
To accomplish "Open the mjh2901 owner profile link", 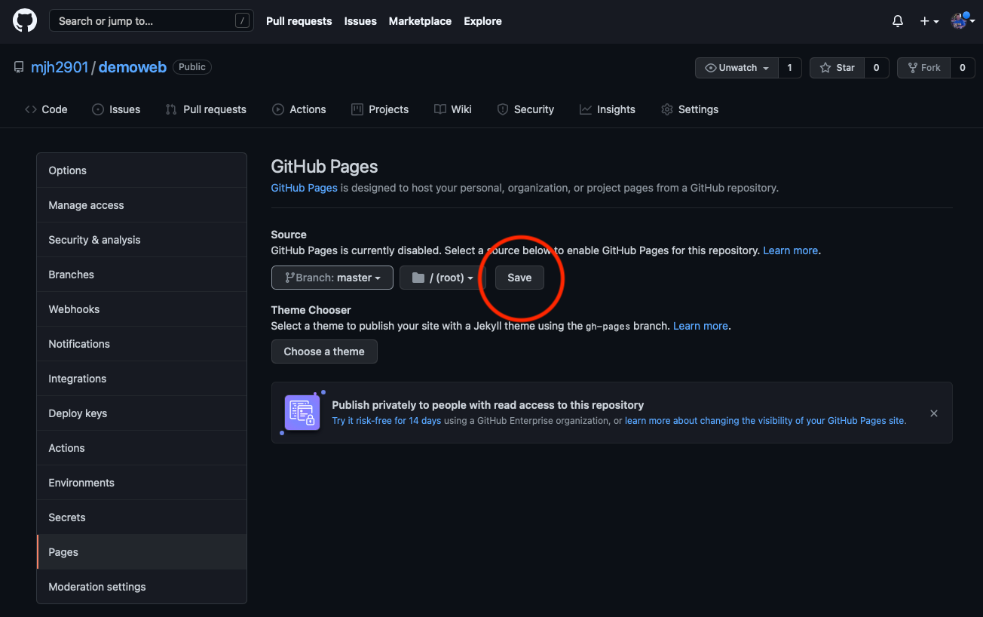I will [60, 67].
